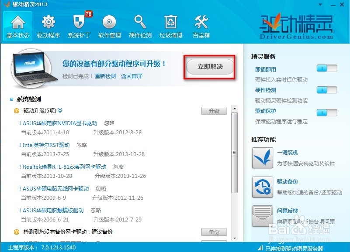This screenshot has width=350, height=252.
Task: Click the backup warning circle icon
Action: 17,232
